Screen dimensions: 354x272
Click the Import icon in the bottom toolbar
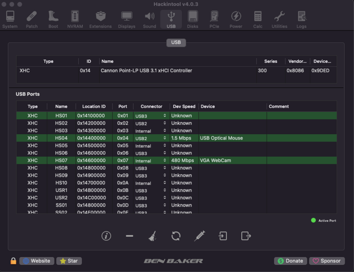point(223,236)
